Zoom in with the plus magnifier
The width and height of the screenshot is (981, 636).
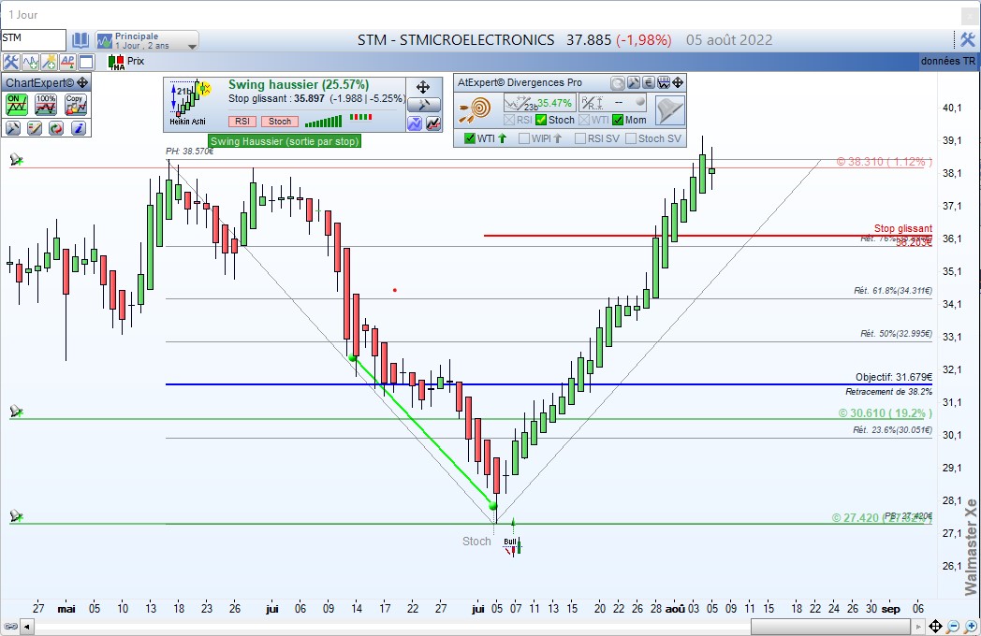971,626
